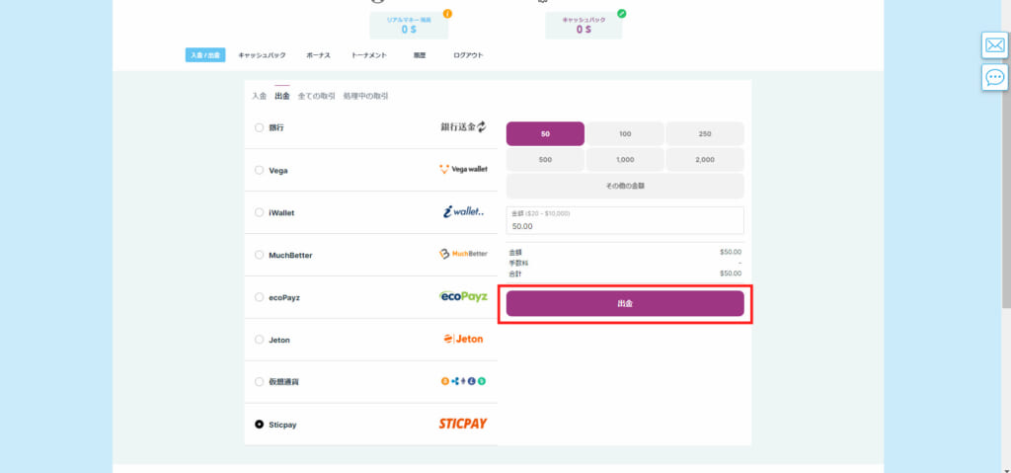Switch to the 処理中の取引 tab
Image resolution: width=1011 pixels, height=473 pixels.
click(x=366, y=96)
